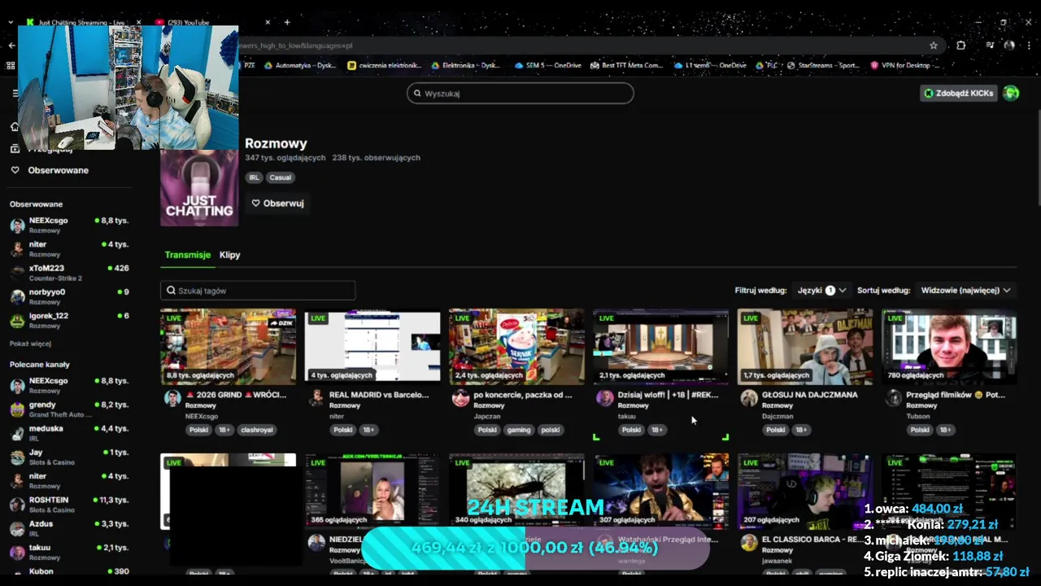This screenshot has width=1041, height=586.
Task: Open Tubson avatar under Przegląd filmików
Action: [x=894, y=398]
